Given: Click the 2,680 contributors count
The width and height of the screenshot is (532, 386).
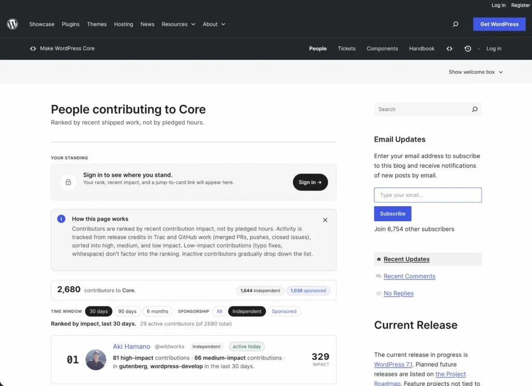Looking at the screenshot, I should point(69,289).
